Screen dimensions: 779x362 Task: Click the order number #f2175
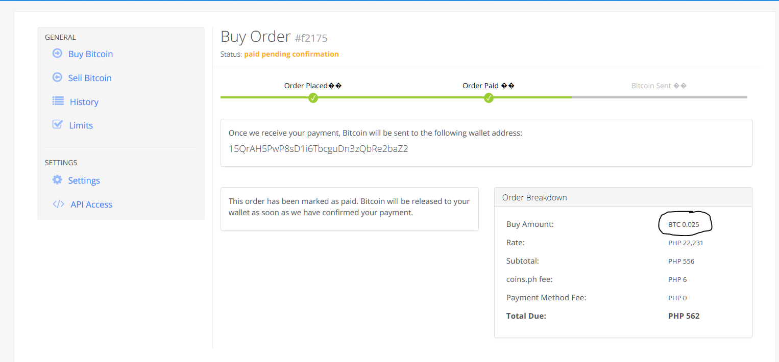[311, 38]
